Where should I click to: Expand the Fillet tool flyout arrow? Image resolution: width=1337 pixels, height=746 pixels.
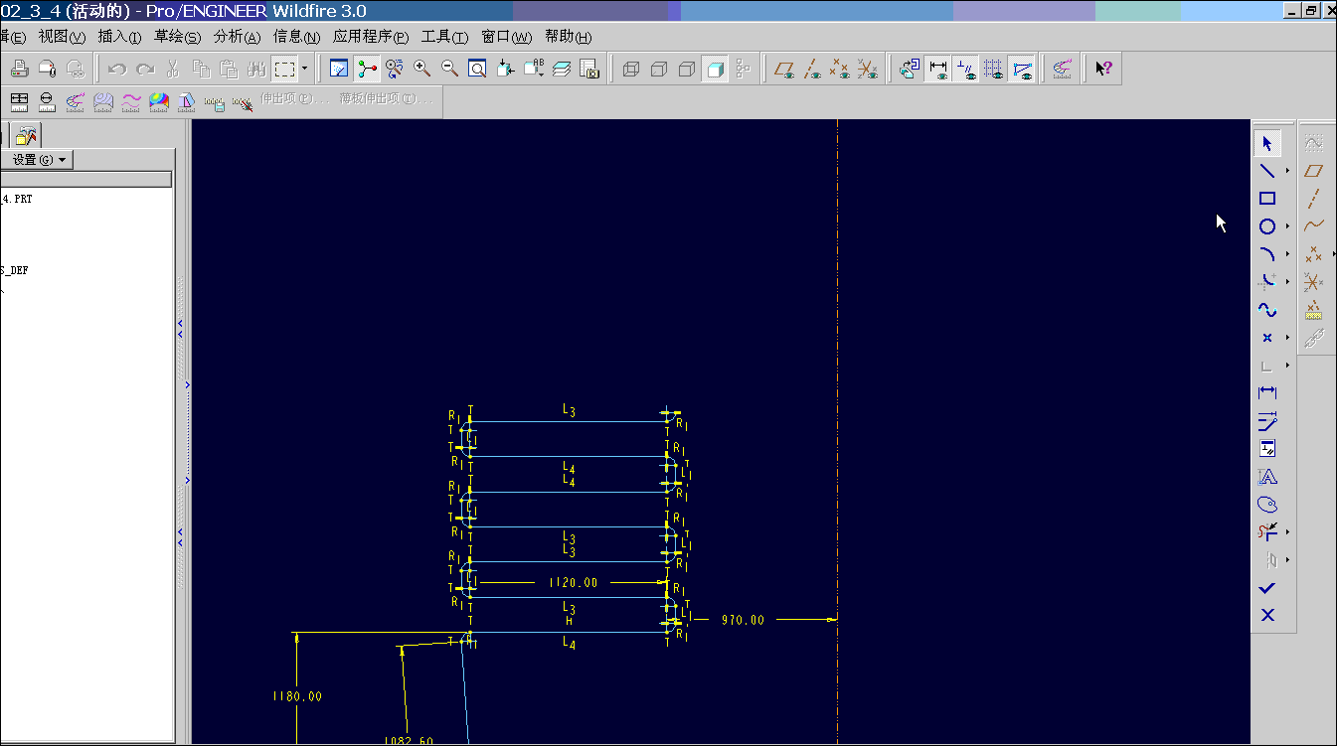click(1287, 282)
